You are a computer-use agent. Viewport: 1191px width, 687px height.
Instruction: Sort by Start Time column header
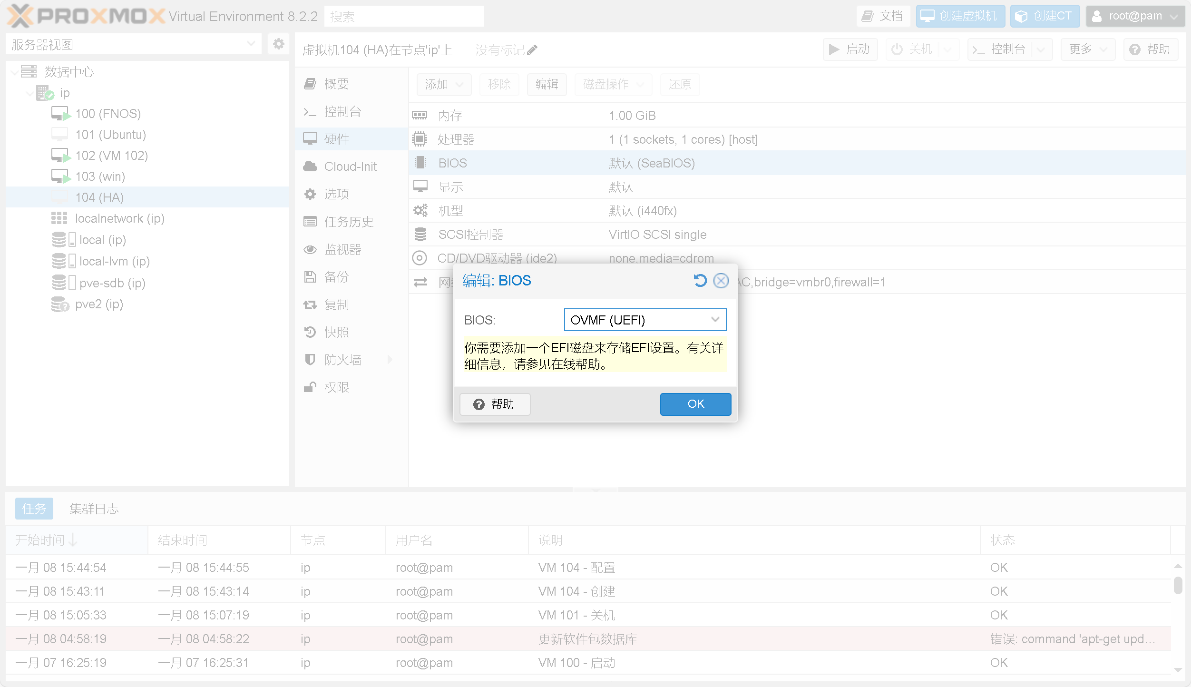[x=77, y=540]
